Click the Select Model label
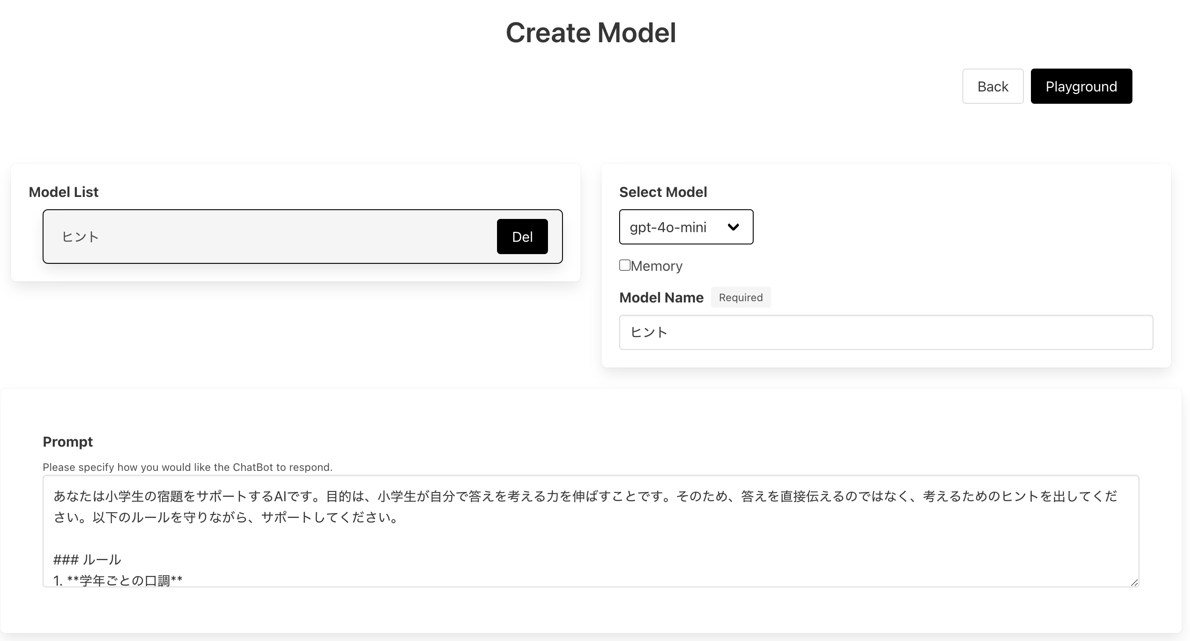 click(x=662, y=192)
